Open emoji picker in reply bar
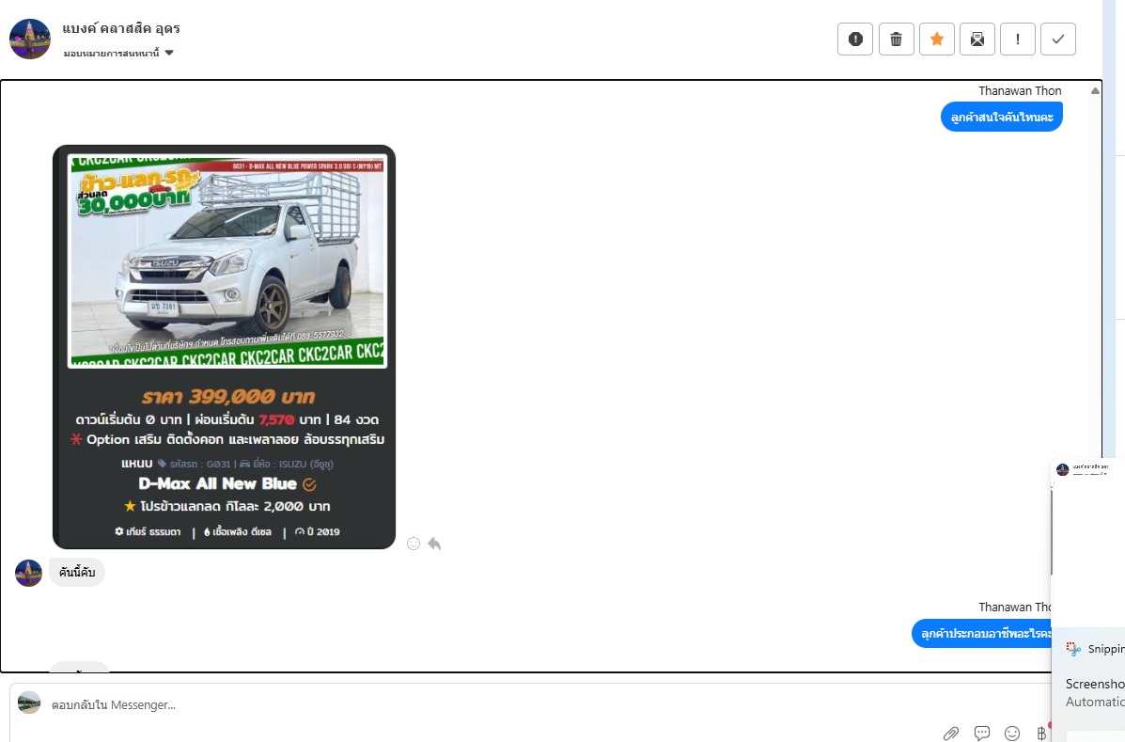This screenshot has width=1125, height=742. coord(1011,733)
